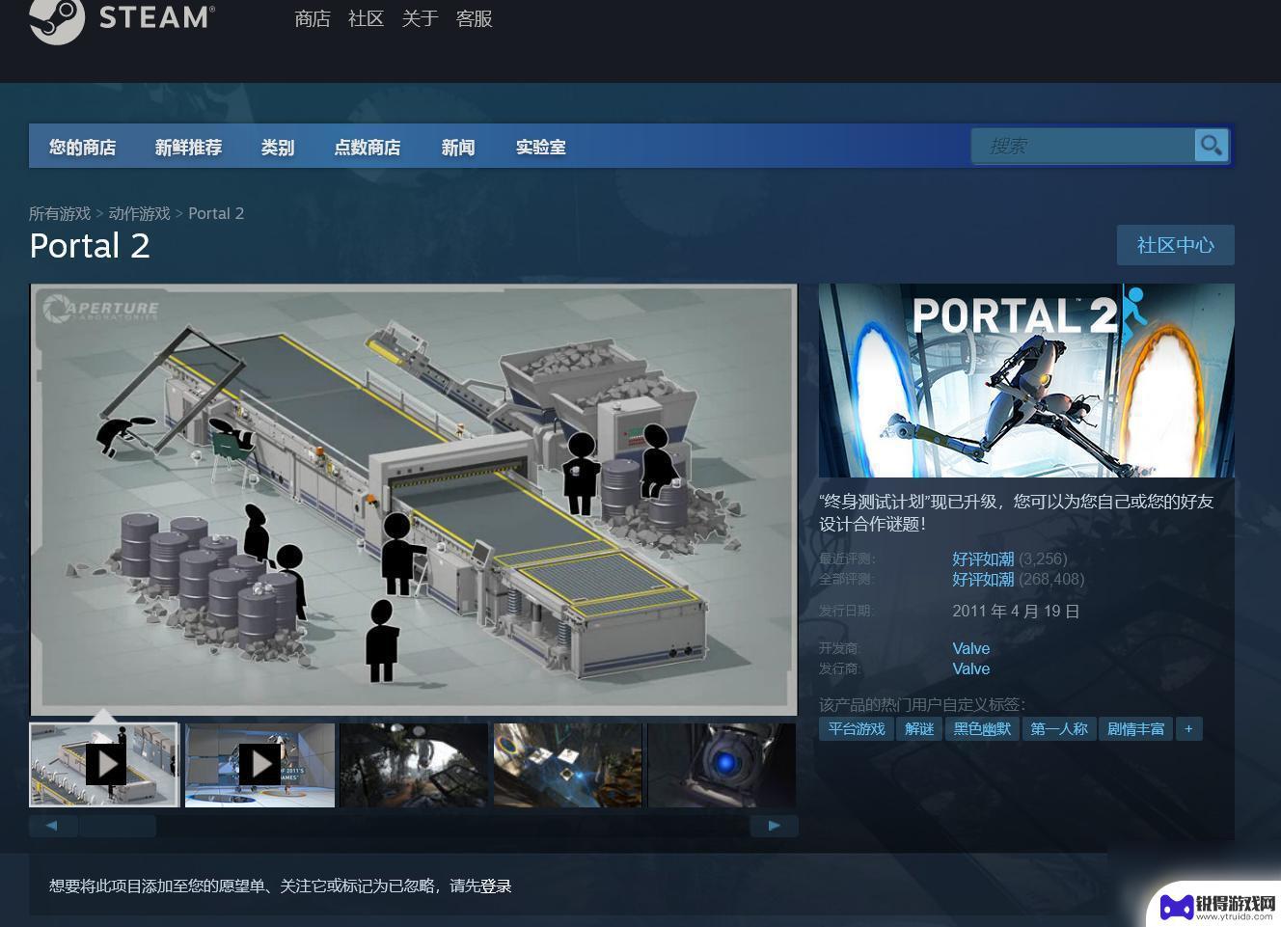Select the 剧情丰富 tag
Viewport: 1281px width, 927px height.
1135,729
